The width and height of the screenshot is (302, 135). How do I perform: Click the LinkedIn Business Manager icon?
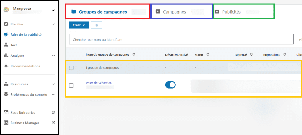click(6, 123)
